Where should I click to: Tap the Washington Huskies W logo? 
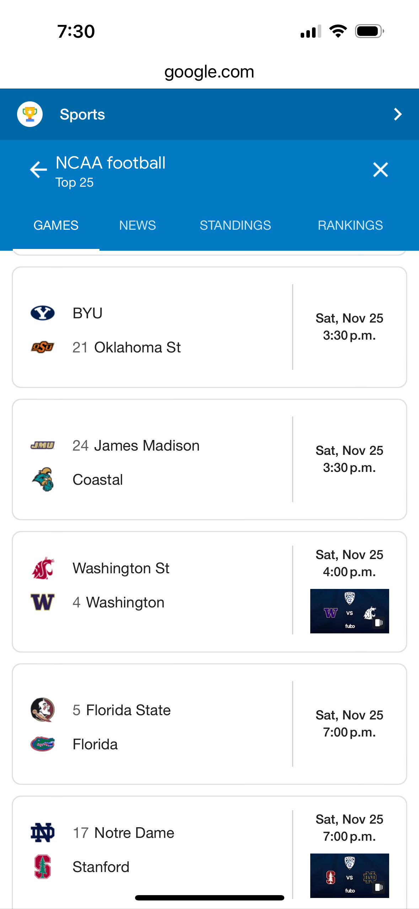tap(43, 602)
